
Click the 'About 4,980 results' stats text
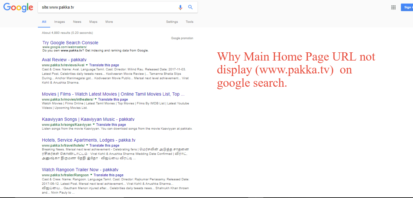pos(67,33)
